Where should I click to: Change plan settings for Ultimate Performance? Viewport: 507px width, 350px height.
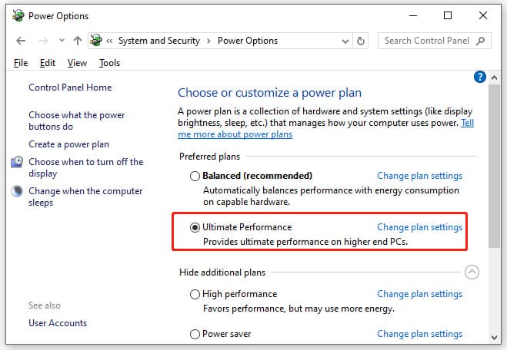click(x=419, y=227)
